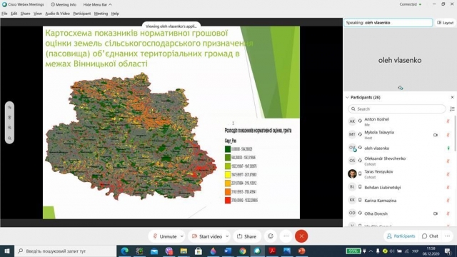Open the reactions smiley icon
The height and width of the screenshot is (257, 457).
[271, 236]
